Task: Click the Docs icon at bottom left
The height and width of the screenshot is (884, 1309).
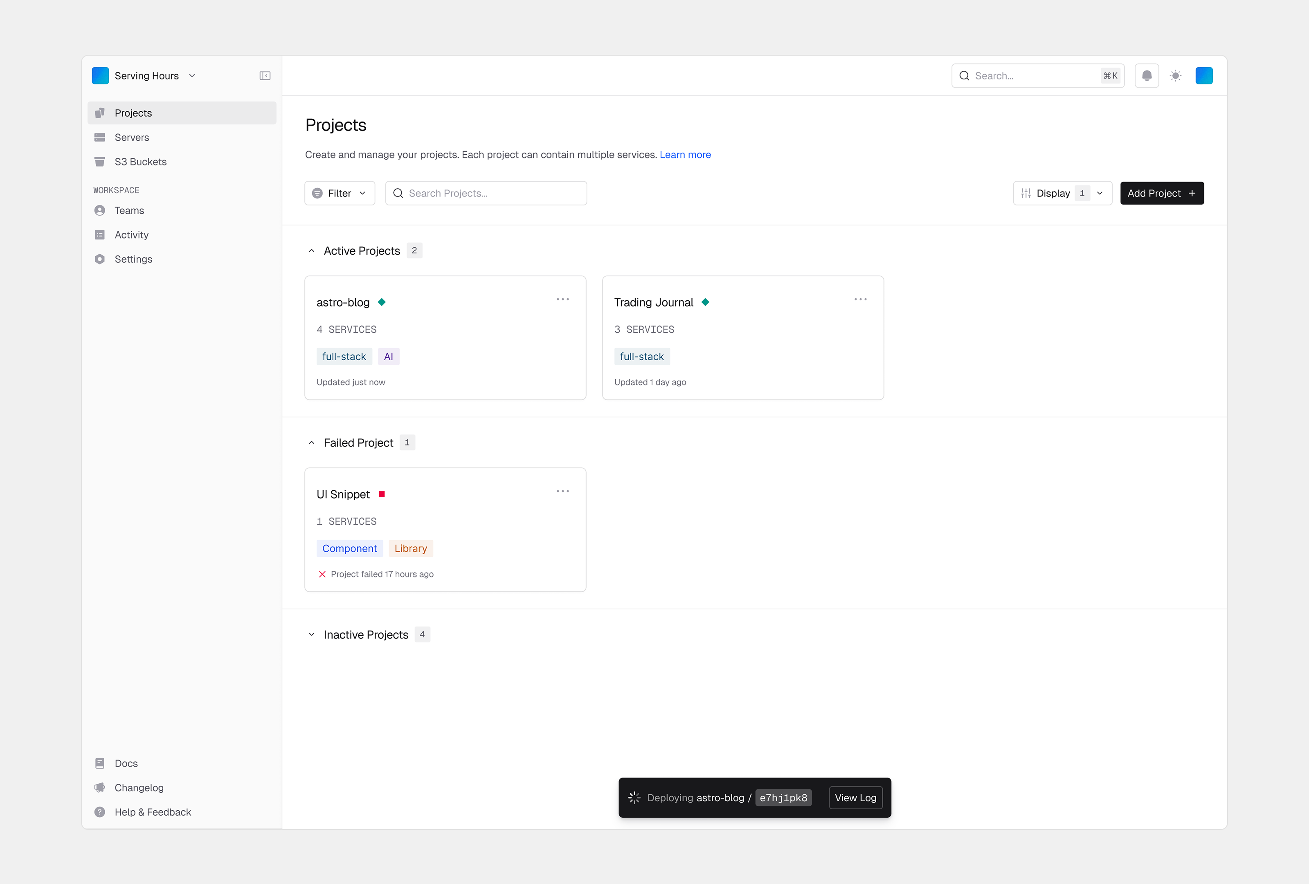Action: 100,763
